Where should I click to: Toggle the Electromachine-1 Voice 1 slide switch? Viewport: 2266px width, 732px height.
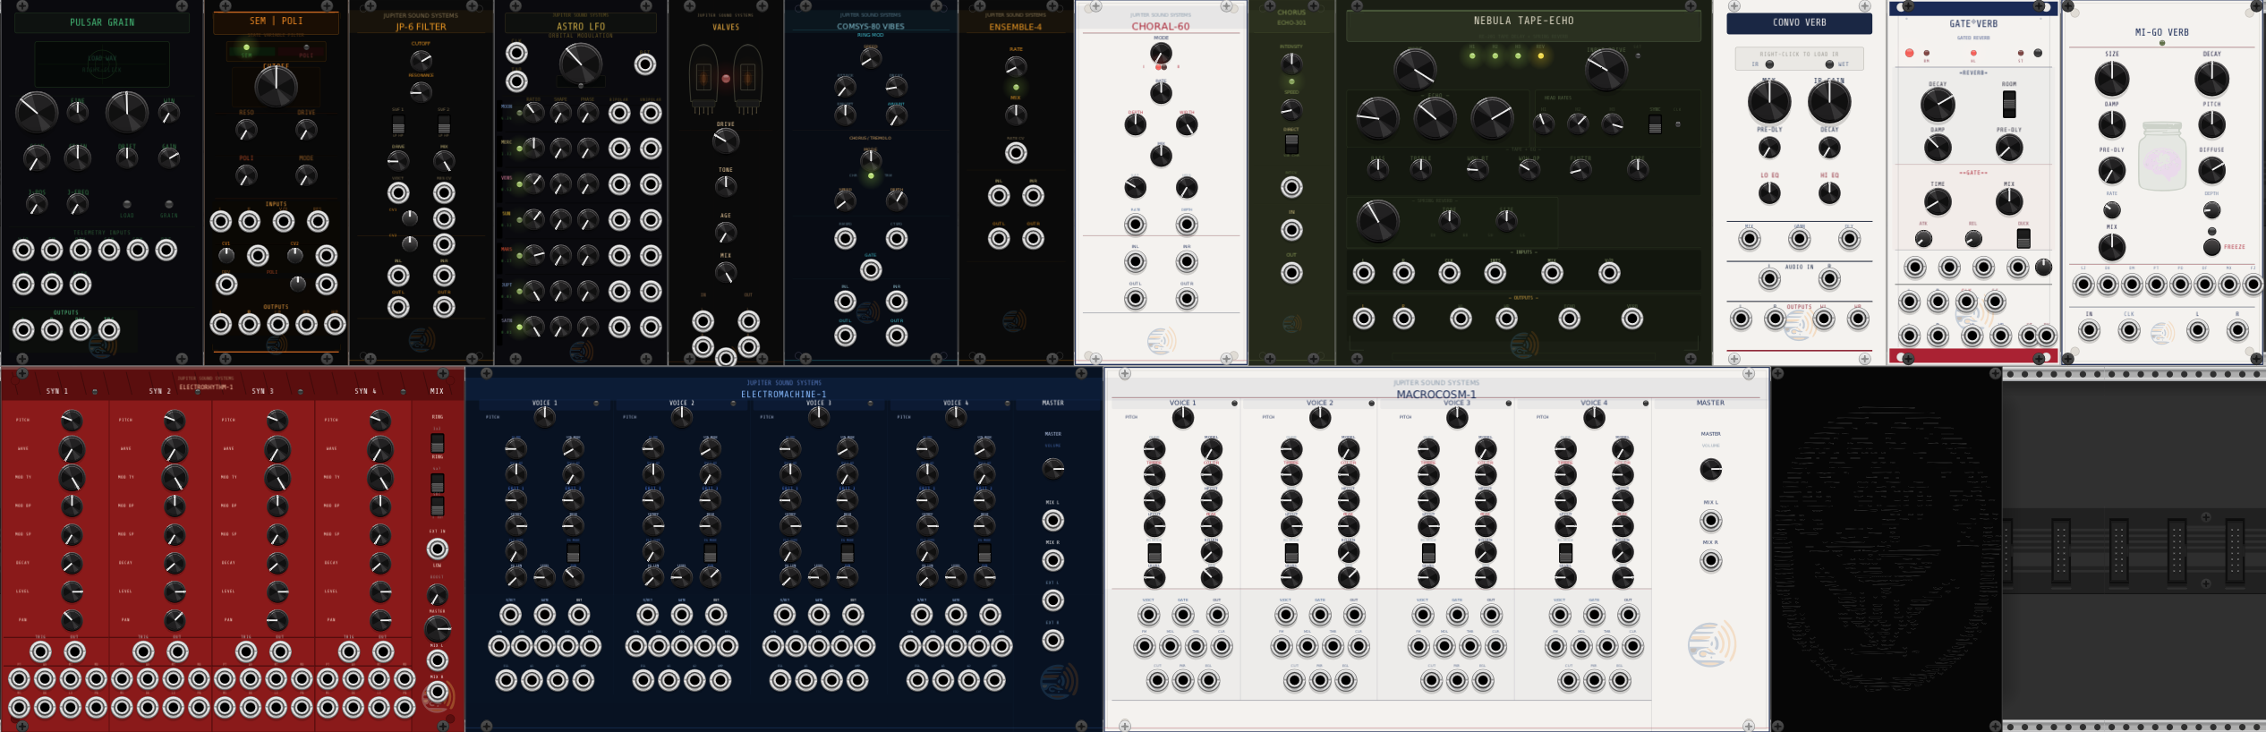[573, 553]
